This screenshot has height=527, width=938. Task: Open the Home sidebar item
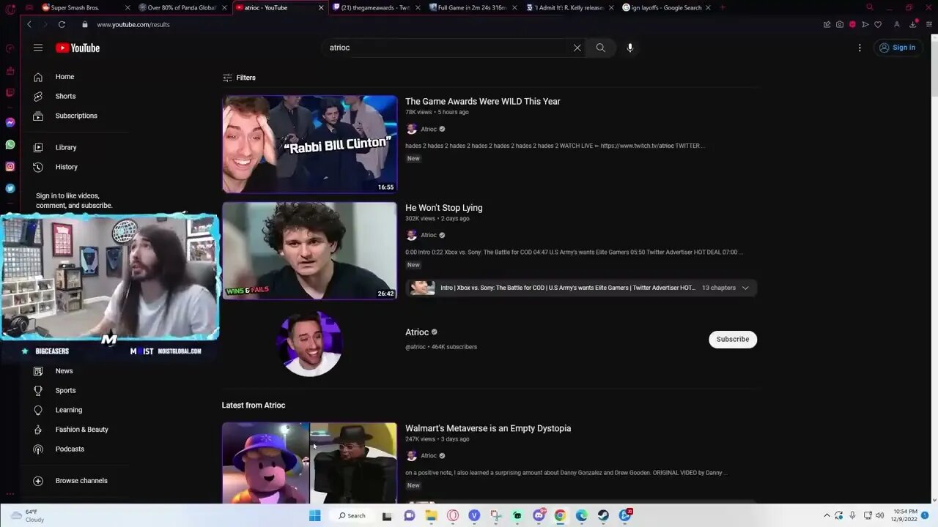64,77
